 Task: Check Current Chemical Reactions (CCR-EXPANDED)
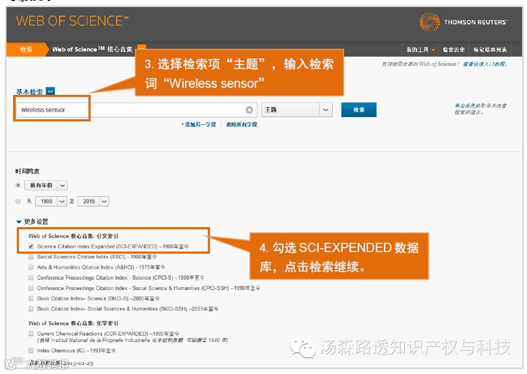pos(31,334)
